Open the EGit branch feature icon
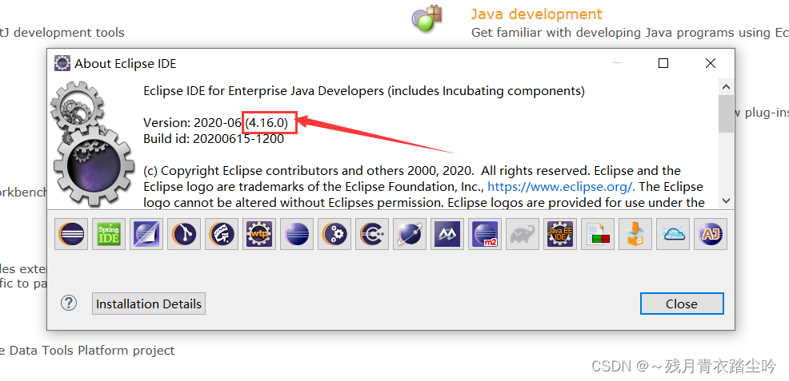 tap(184, 234)
